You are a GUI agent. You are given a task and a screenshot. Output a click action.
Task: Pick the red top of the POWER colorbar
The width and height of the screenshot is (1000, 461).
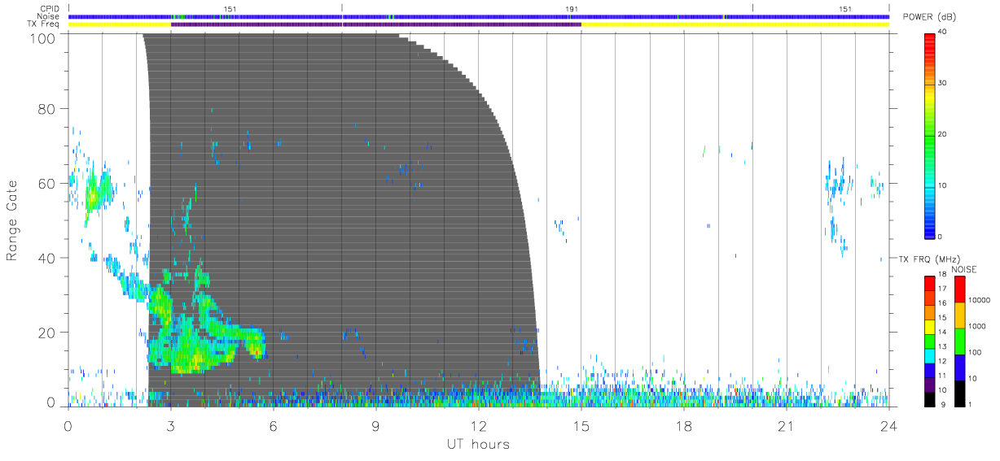click(929, 41)
